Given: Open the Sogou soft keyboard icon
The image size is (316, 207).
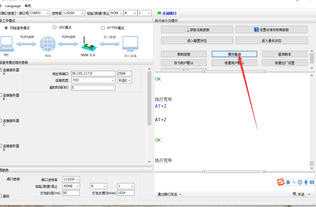Looking at the screenshot, I should coord(312,182).
